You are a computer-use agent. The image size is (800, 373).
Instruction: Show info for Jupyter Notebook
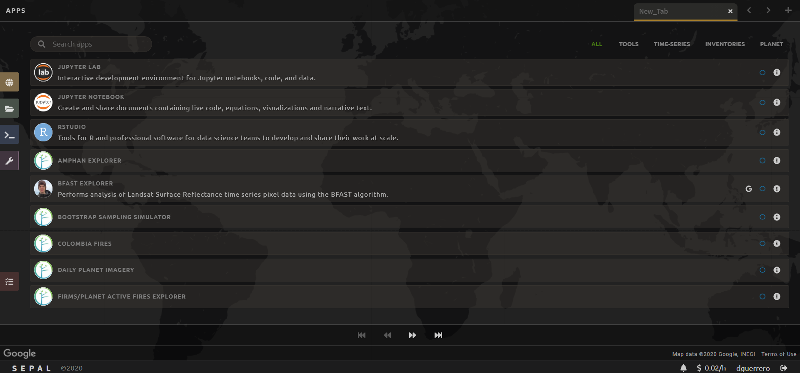(x=777, y=102)
